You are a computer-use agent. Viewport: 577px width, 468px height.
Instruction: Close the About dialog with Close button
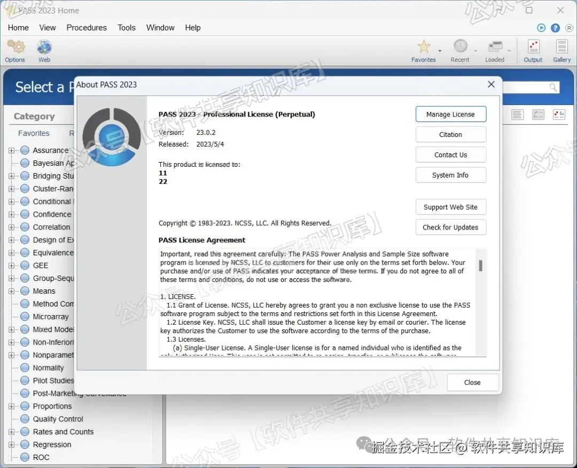(x=473, y=382)
